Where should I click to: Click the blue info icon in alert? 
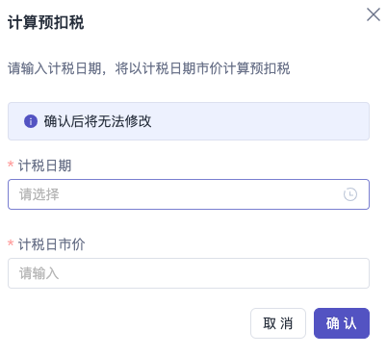31,121
